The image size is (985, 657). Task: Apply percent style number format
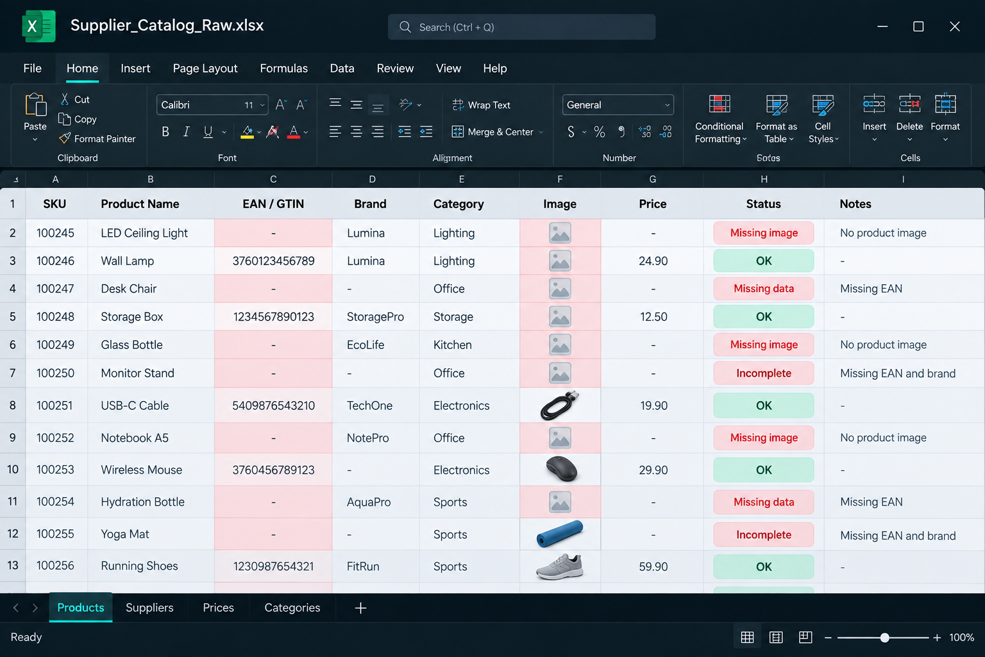pos(600,132)
